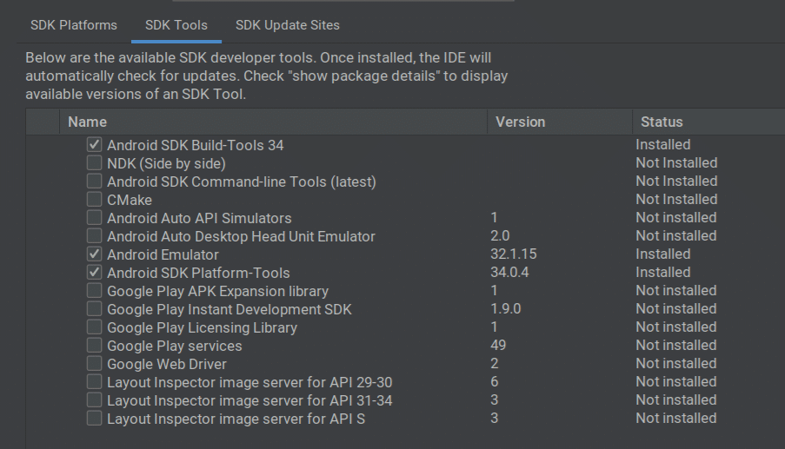Image resolution: width=785 pixels, height=449 pixels.
Task: Sort by the Version column header
Action: click(x=560, y=122)
